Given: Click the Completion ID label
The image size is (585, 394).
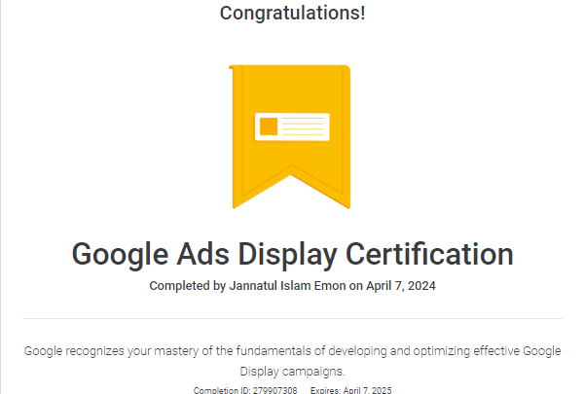Looking at the screenshot, I should pyautogui.click(x=218, y=389).
